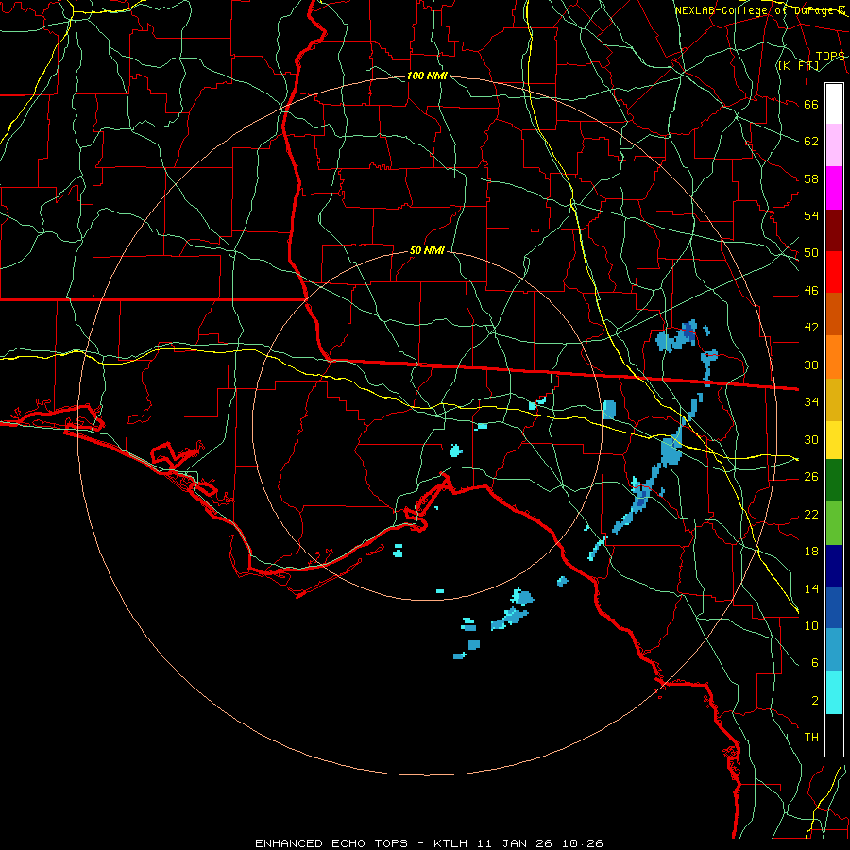Click the legend value "38"
850x850 pixels.
tap(811, 365)
